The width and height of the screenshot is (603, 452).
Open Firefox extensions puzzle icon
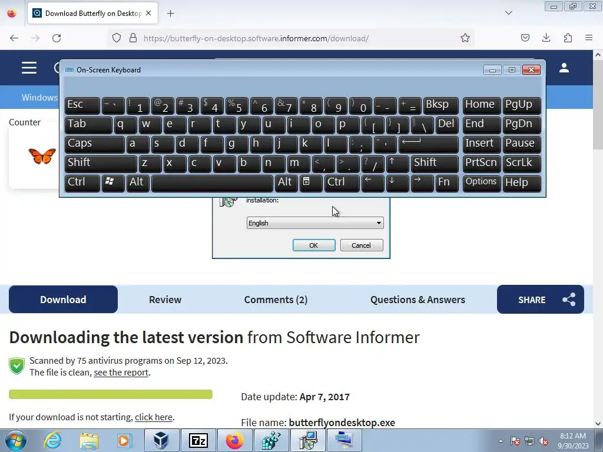(568, 38)
